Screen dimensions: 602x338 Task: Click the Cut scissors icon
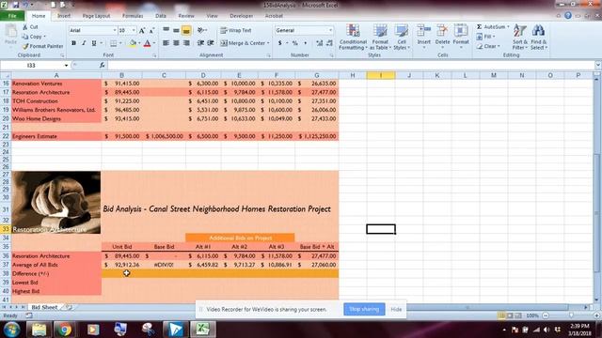[25, 27]
